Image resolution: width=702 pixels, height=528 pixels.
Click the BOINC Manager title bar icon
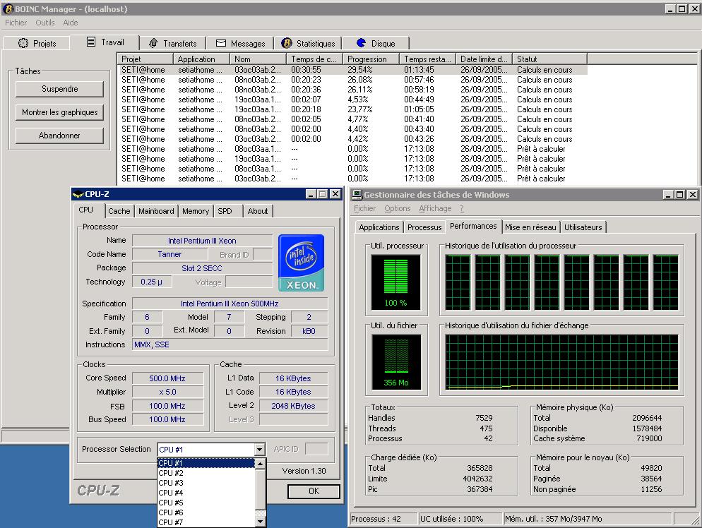coord(8,8)
